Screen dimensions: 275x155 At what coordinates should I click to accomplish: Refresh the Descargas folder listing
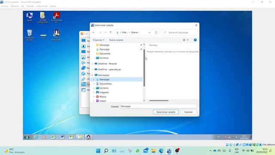tap(156, 33)
